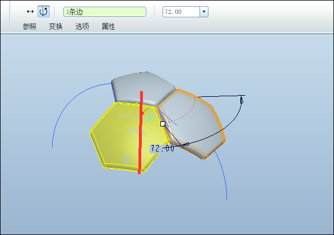Open the 属性 panel tab

pyautogui.click(x=108, y=26)
